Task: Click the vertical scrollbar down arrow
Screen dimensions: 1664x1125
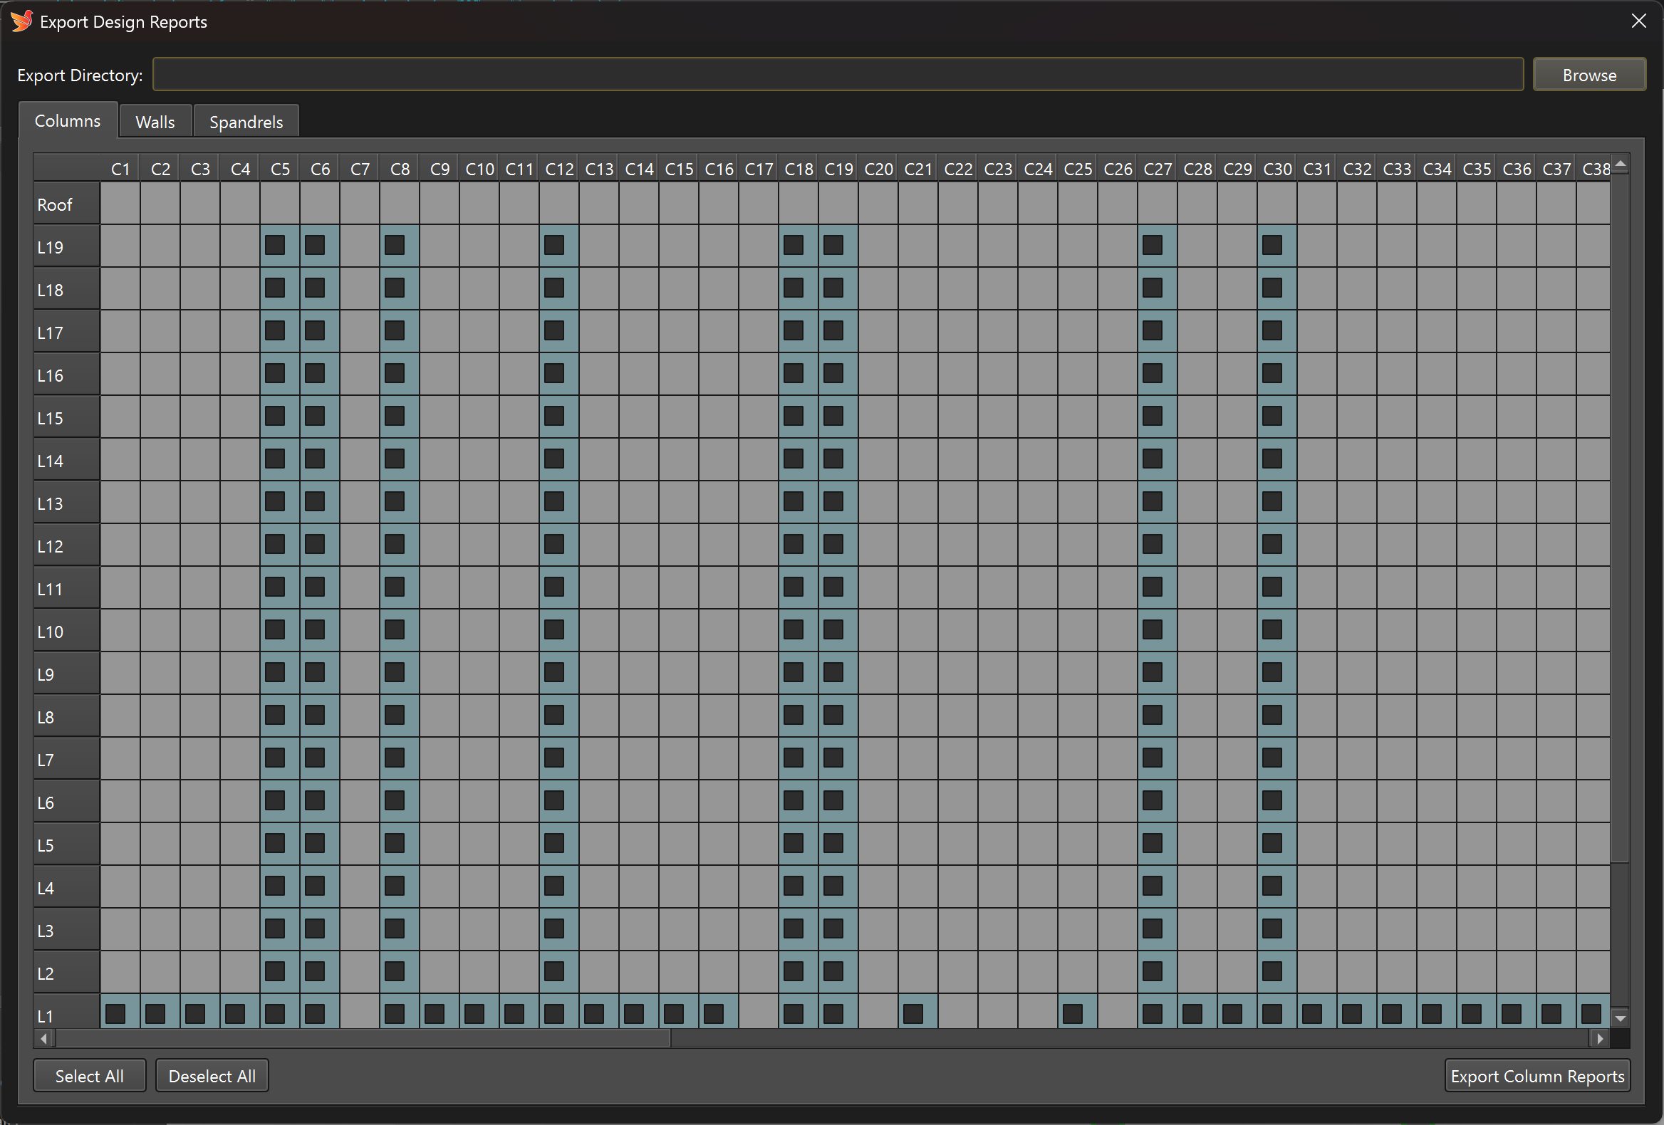Action: (1621, 1017)
